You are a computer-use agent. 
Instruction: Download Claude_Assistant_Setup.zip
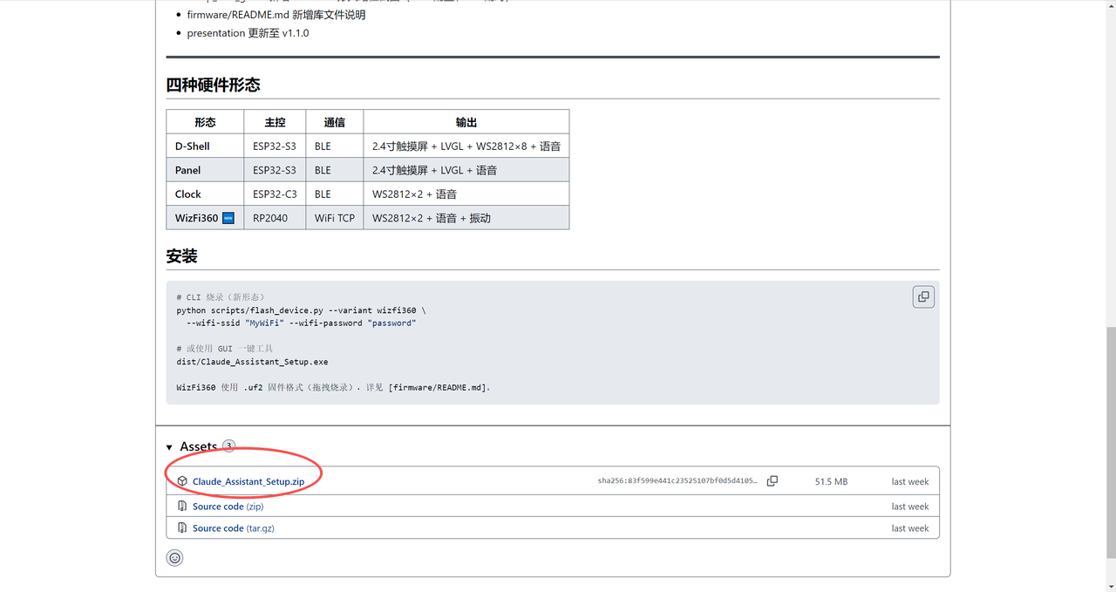(248, 481)
